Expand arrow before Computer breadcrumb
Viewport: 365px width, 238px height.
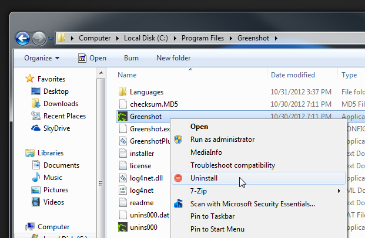(x=72, y=38)
